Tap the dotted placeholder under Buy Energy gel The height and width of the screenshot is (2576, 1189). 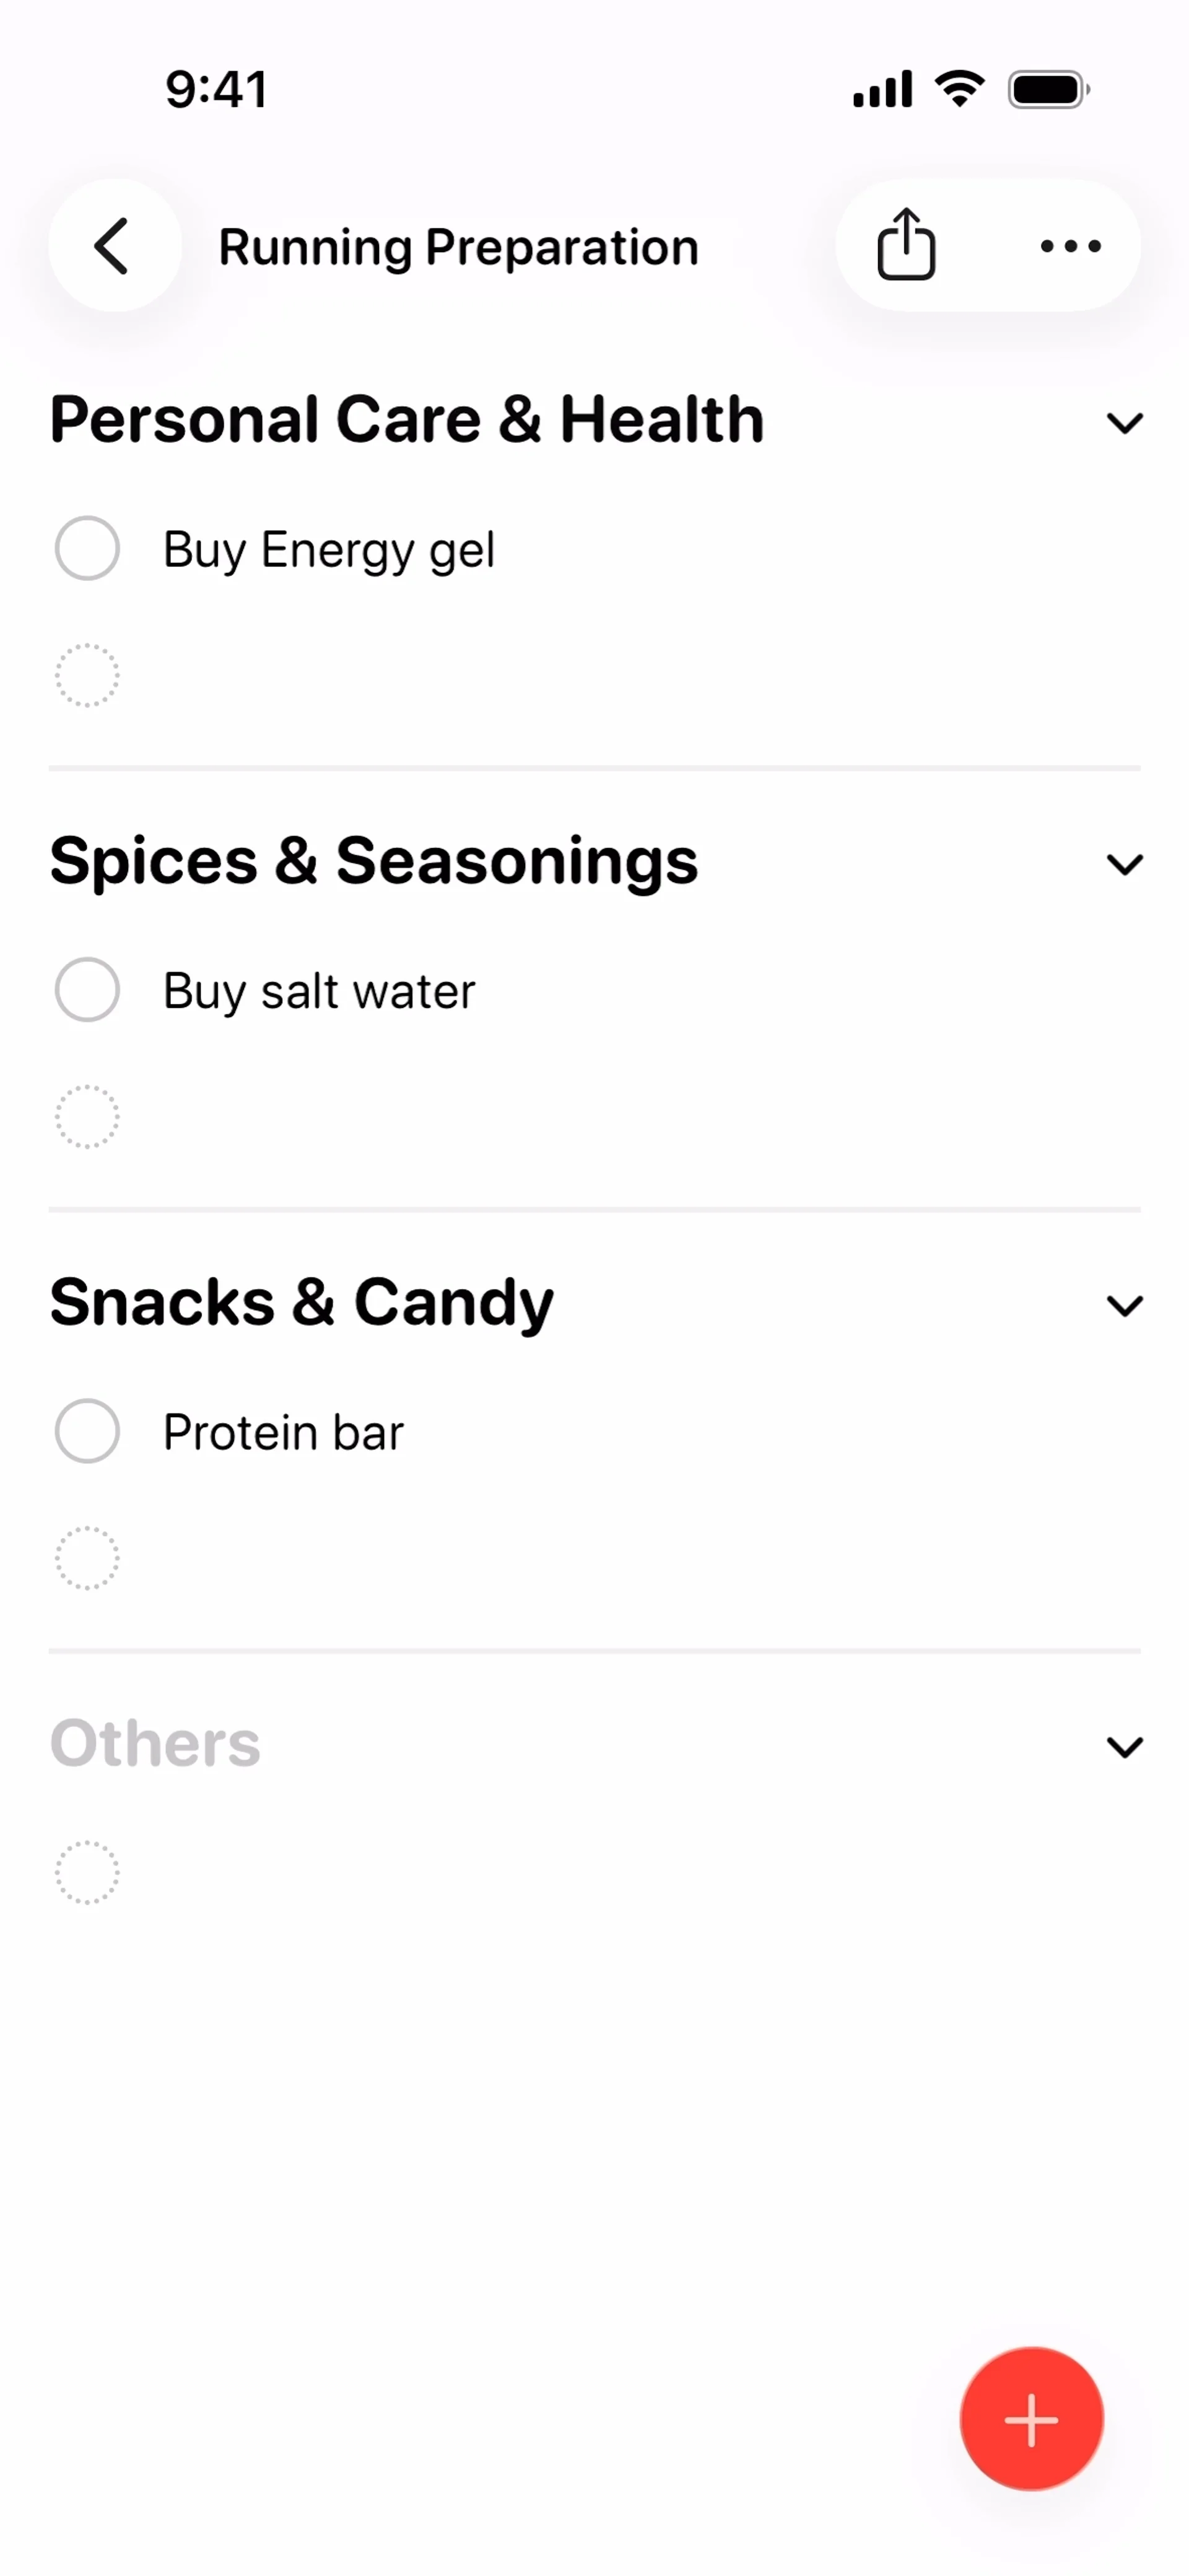tap(87, 676)
